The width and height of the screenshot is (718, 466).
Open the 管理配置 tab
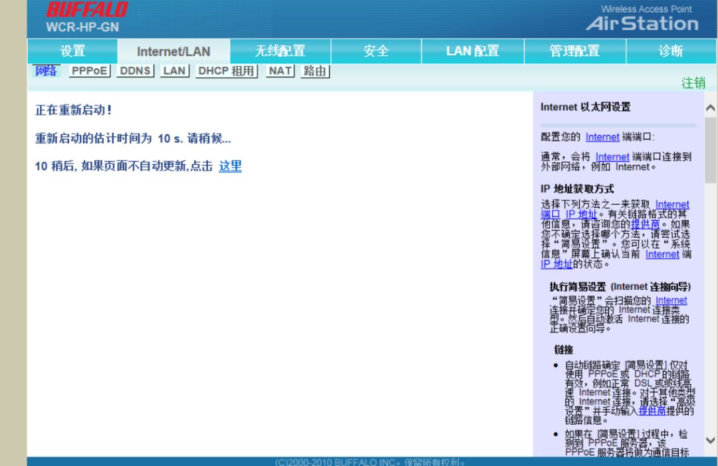click(x=574, y=51)
